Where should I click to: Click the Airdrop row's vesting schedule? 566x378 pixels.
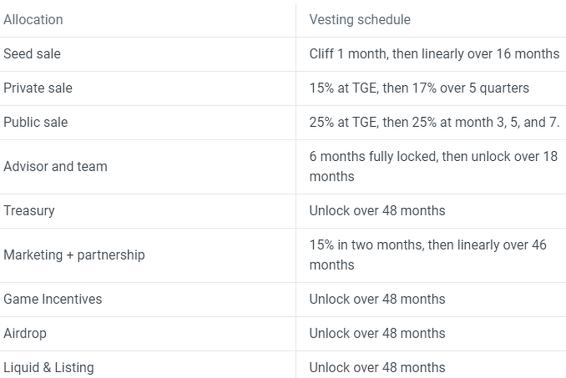[x=377, y=333]
